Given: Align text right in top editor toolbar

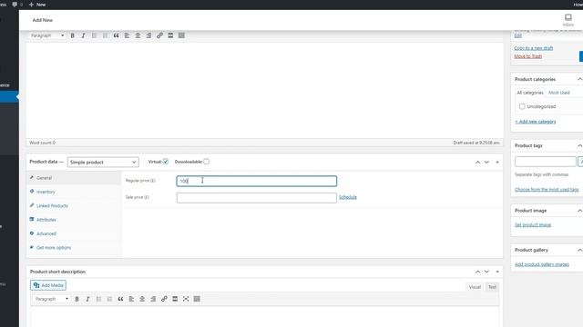Looking at the screenshot, I should click(x=148, y=35).
